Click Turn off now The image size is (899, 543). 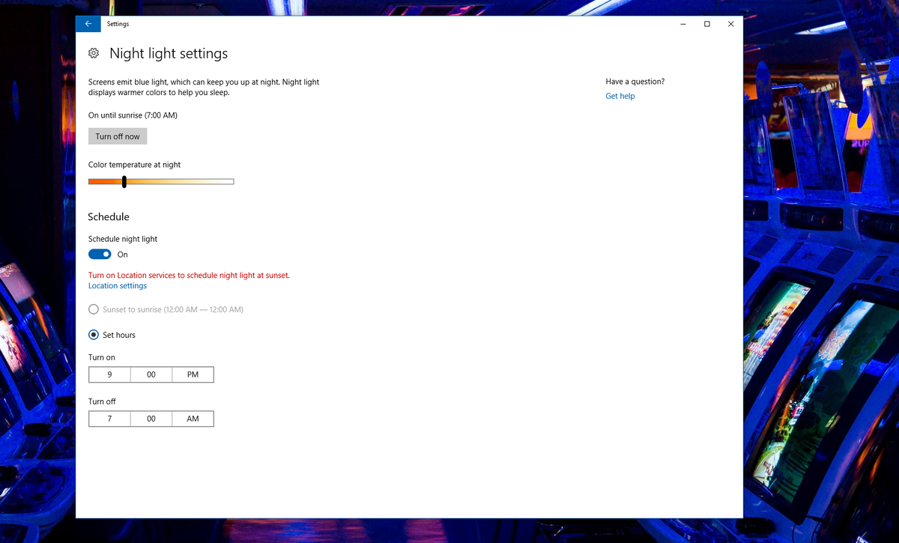pos(117,136)
